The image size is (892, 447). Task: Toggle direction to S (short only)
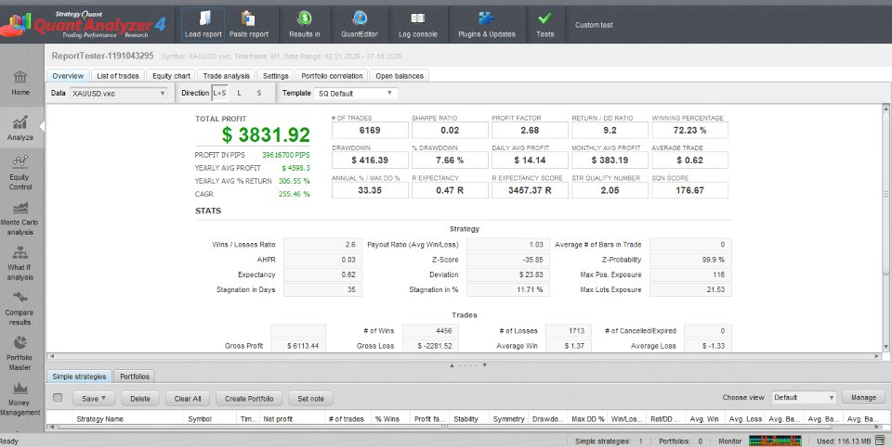(259, 93)
